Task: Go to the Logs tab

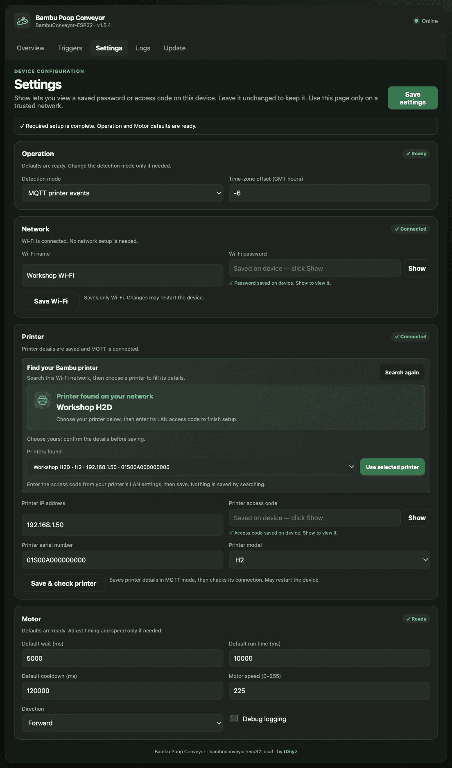Action: 143,48
